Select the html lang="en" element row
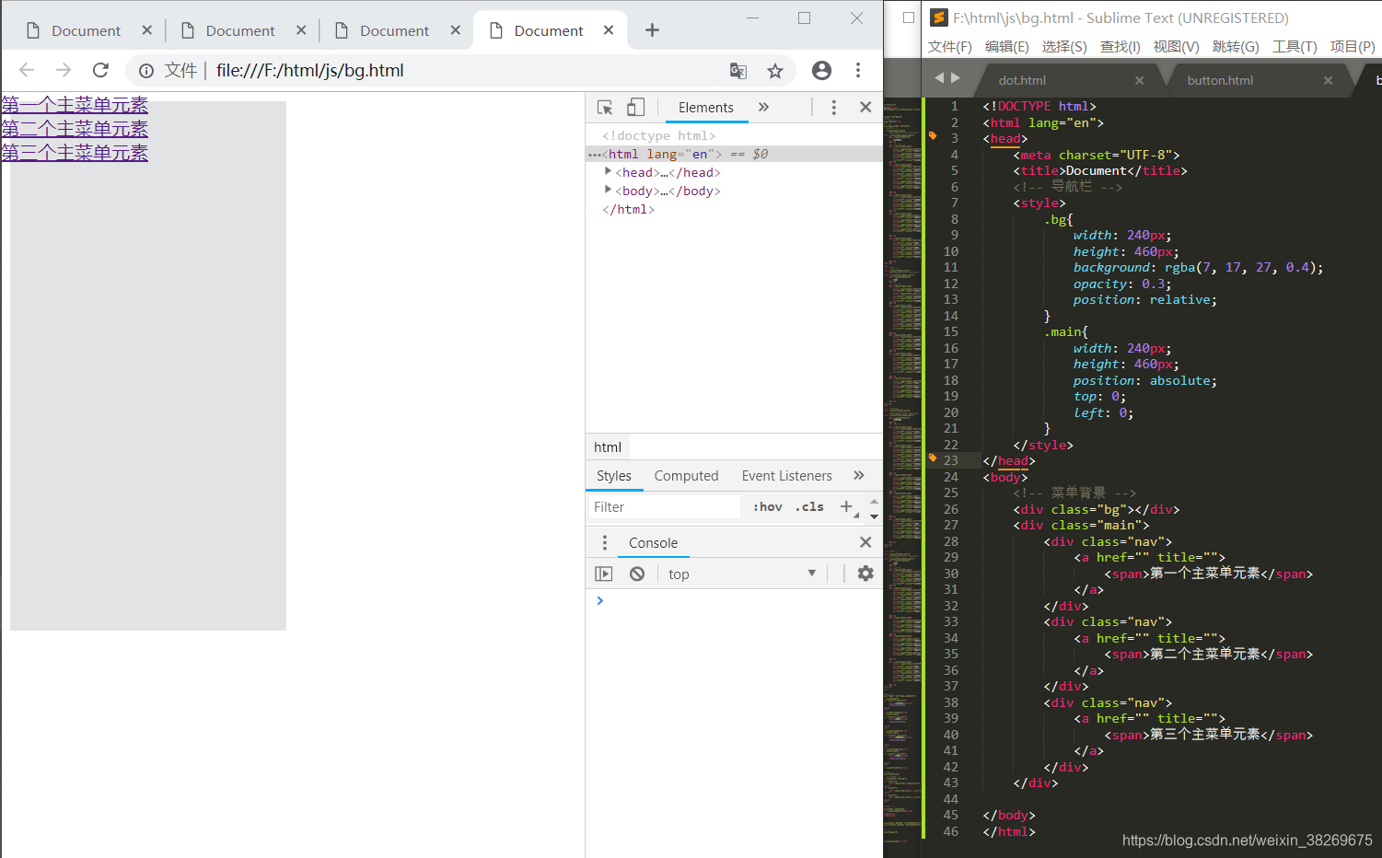The width and height of the screenshot is (1382, 858). click(x=734, y=154)
